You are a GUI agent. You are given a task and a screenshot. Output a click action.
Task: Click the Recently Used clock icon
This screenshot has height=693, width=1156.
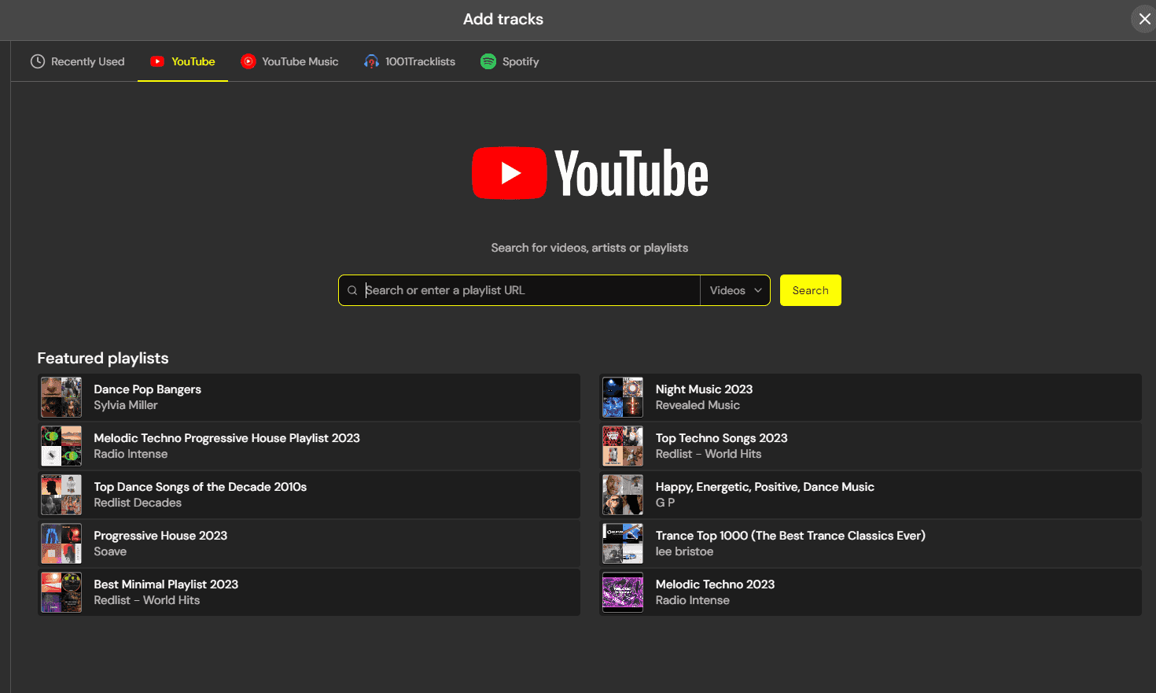pyautogui.click(x=38, y=61)
